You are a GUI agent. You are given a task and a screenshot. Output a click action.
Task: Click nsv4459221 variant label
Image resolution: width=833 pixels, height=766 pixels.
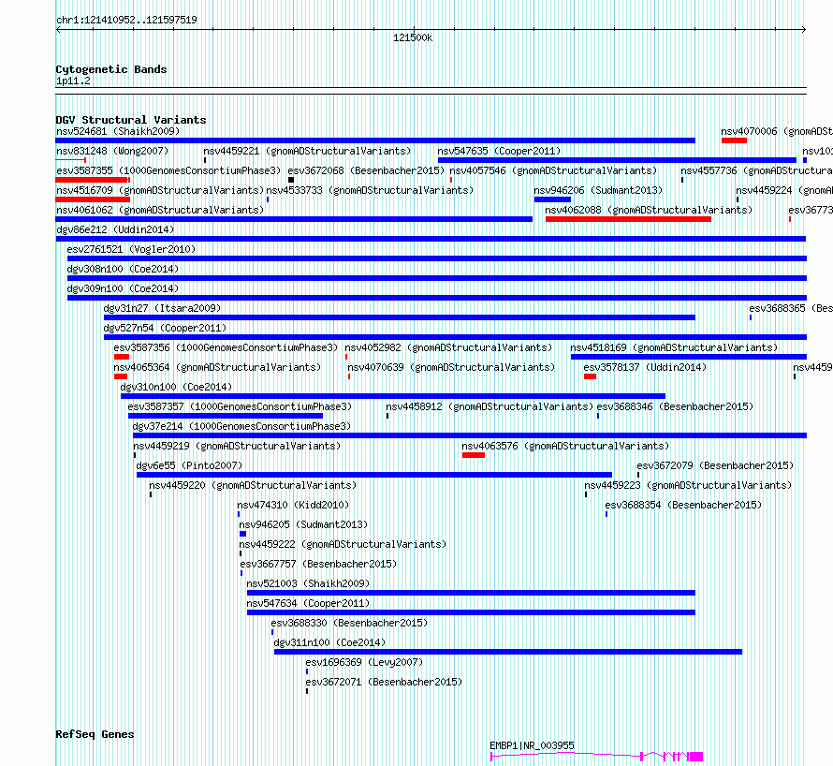[x=307, y=151]
